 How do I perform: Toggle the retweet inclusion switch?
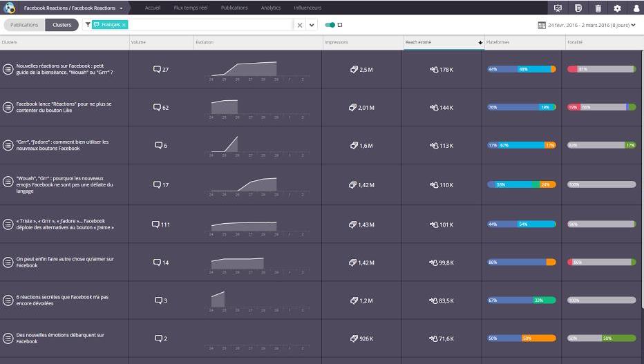tap(330, 25)
